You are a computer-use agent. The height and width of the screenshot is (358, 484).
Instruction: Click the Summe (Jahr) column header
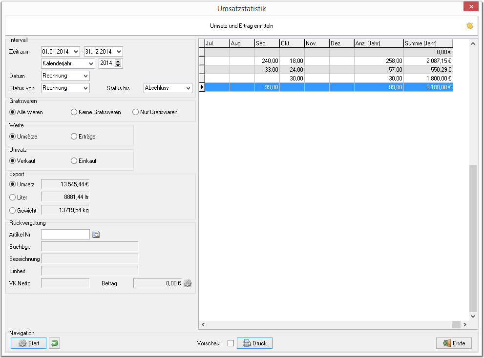coord(428,43)
